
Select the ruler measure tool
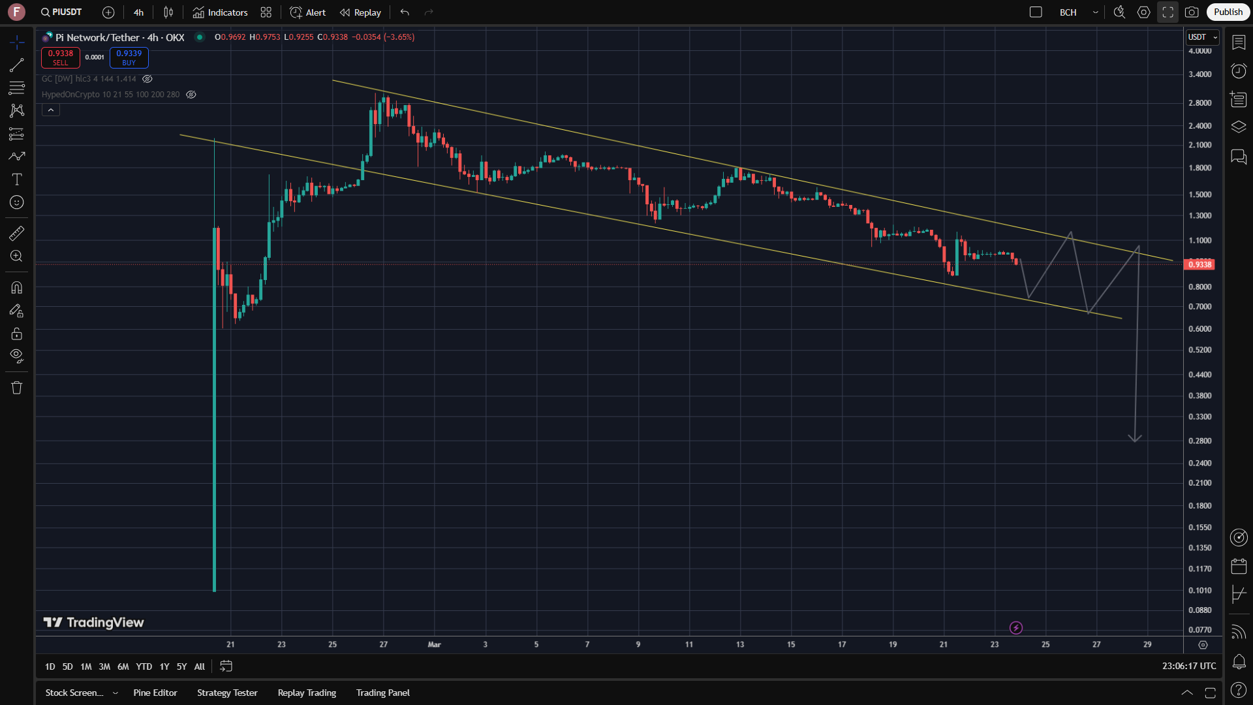pos(17,233)
